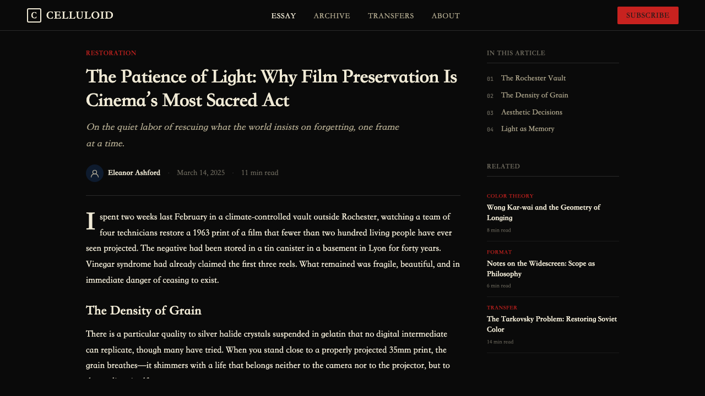Jump to The Rochester Vault section
The image size is (705, 396).
tap(533, 78)
